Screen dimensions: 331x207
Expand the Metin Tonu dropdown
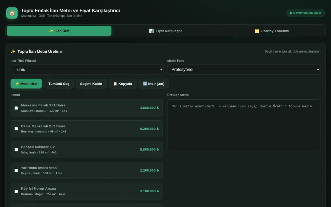point(244,70)
